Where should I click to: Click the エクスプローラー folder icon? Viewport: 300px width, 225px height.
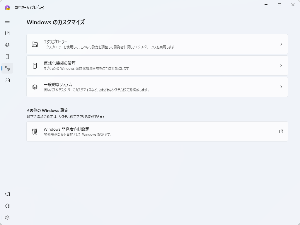pos(35,44)
